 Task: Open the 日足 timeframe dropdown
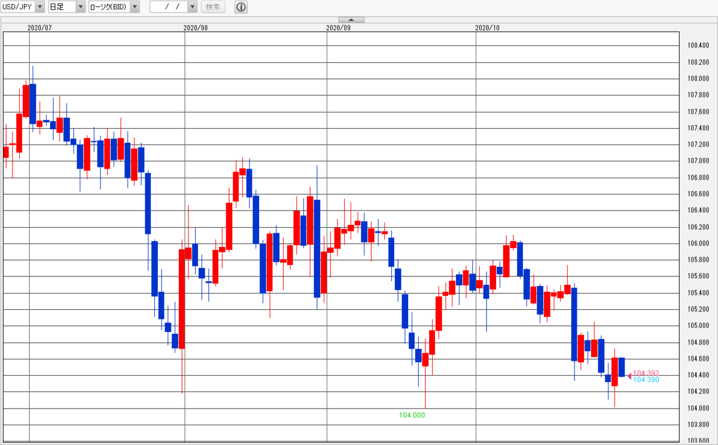66,7
